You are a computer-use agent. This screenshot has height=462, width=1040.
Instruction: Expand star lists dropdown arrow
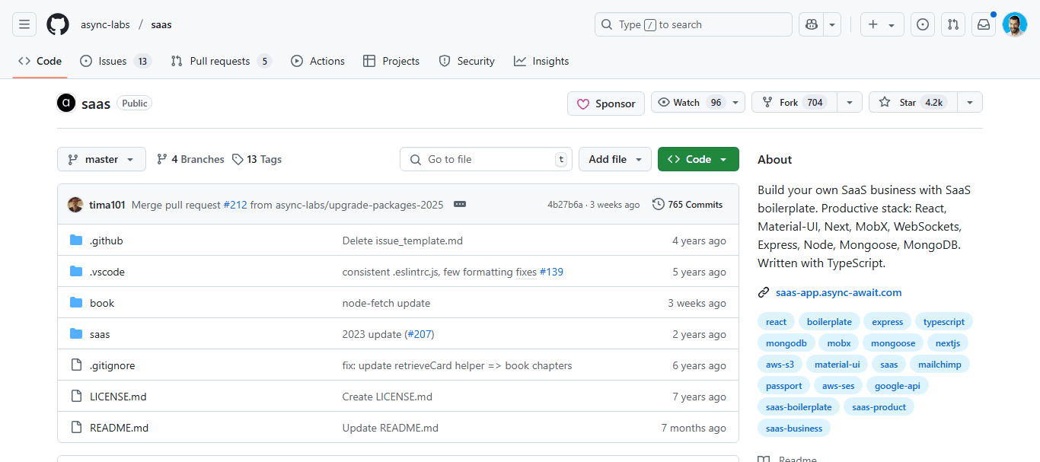click(970, 103)
